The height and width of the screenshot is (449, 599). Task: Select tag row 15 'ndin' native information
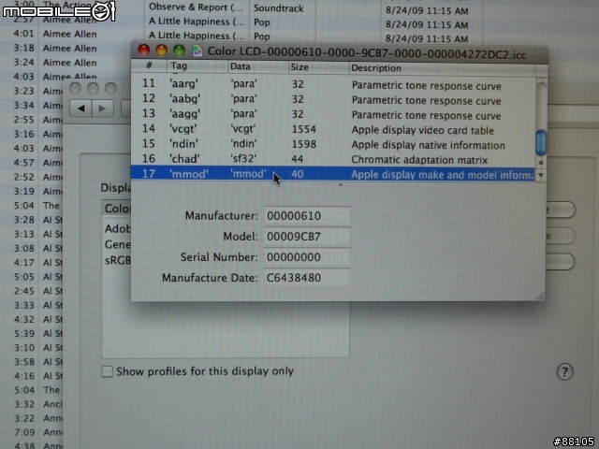(333, 144)
